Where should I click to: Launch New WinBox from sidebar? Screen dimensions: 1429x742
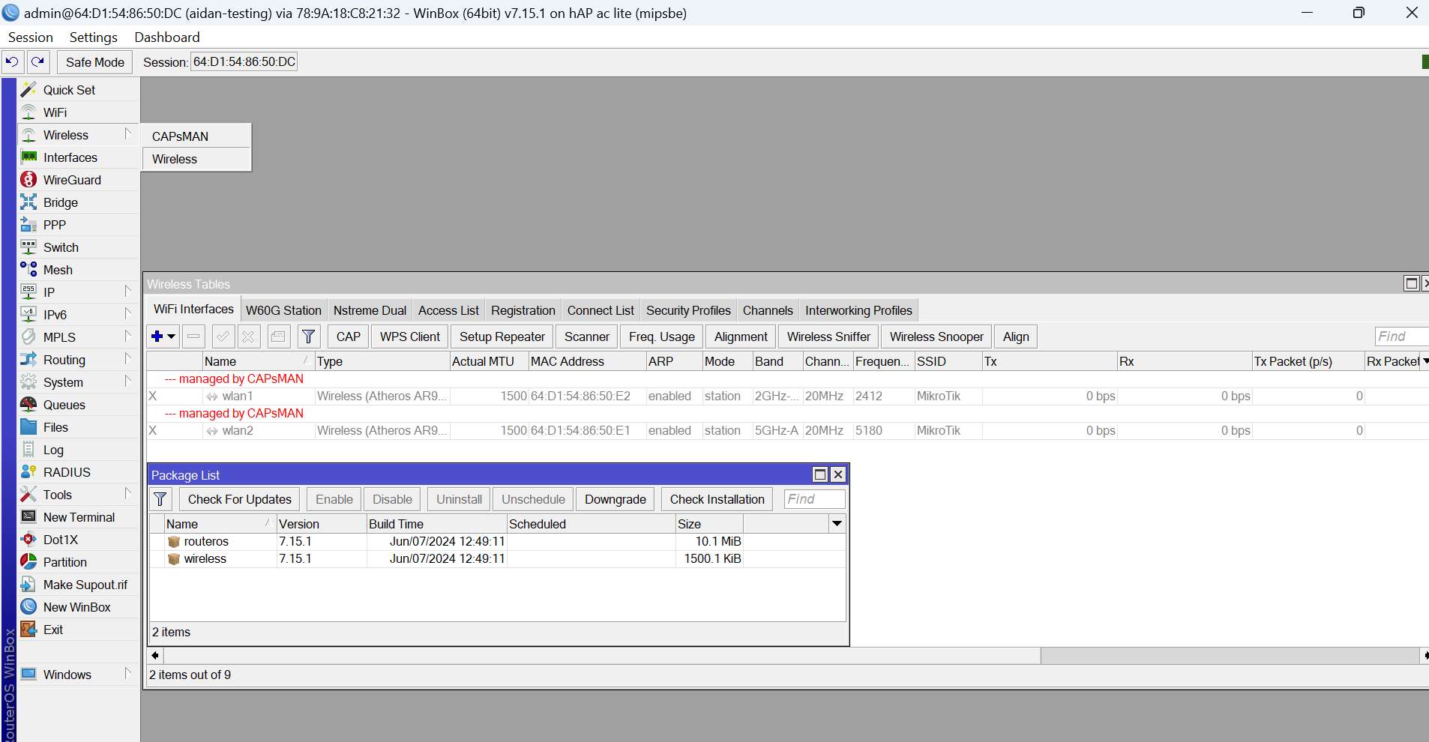coord(78,607)
